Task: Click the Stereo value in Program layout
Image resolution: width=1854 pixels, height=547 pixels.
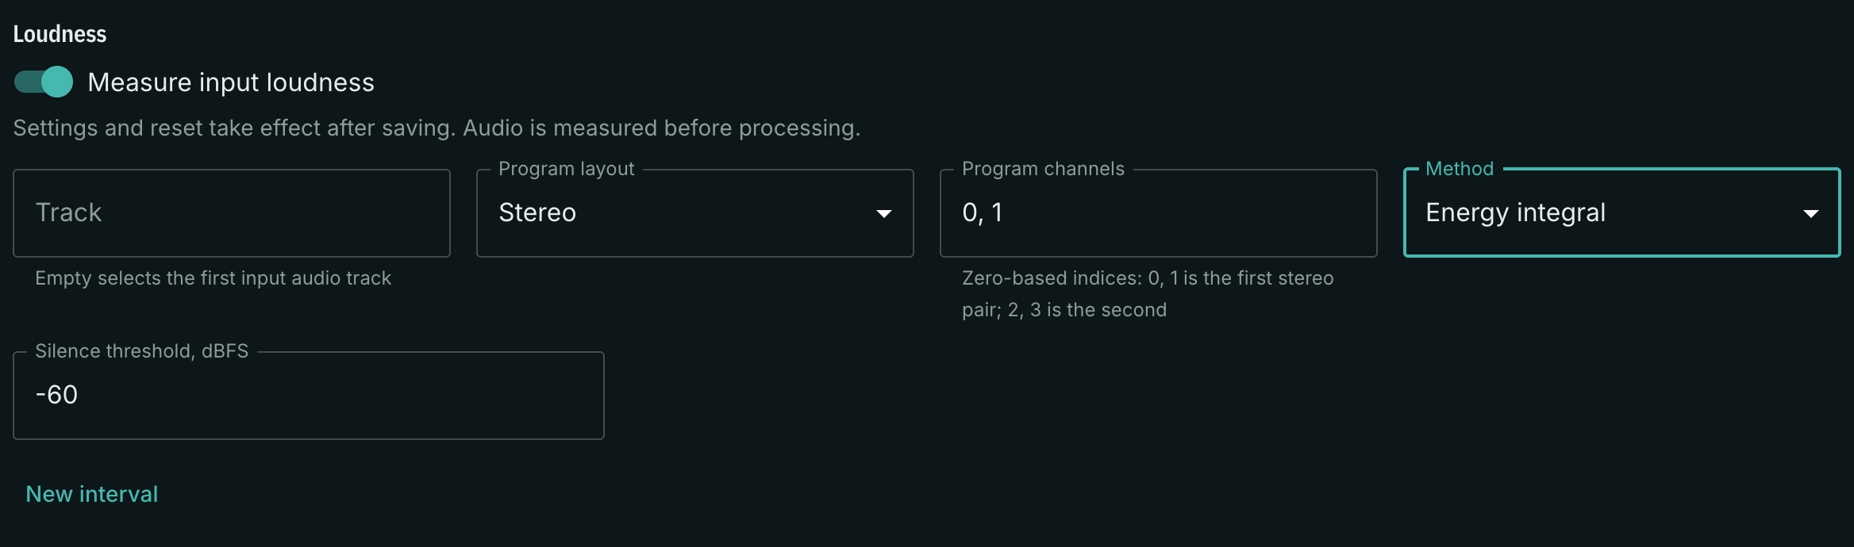Action: [537, 212]
